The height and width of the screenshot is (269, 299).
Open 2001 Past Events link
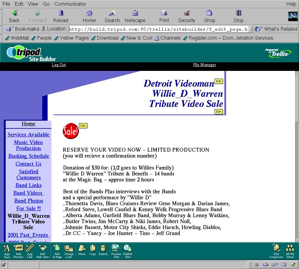tap(29, 235)
